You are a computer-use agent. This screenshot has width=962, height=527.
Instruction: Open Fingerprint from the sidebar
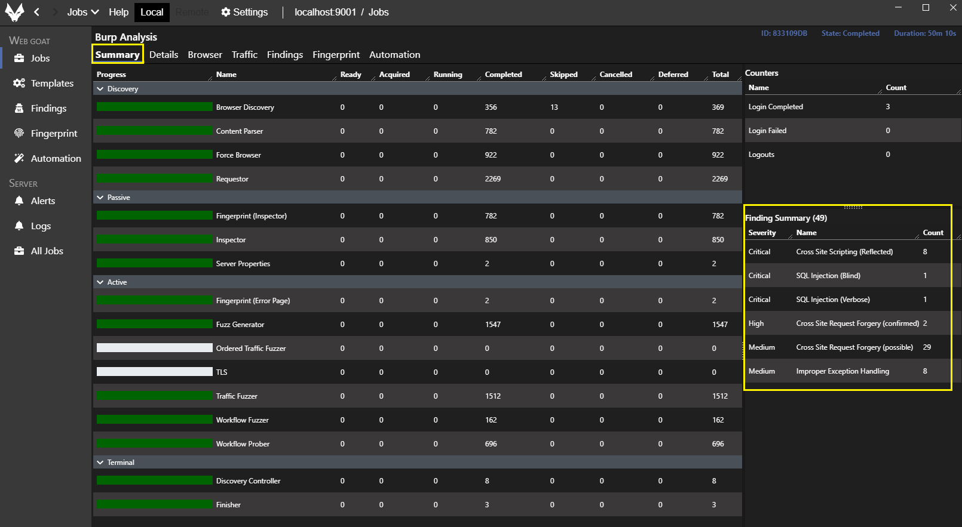point(45,133)
